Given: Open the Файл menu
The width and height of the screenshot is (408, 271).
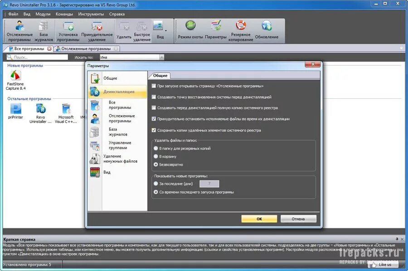Looking at the screenshot, I should point(13,14).
